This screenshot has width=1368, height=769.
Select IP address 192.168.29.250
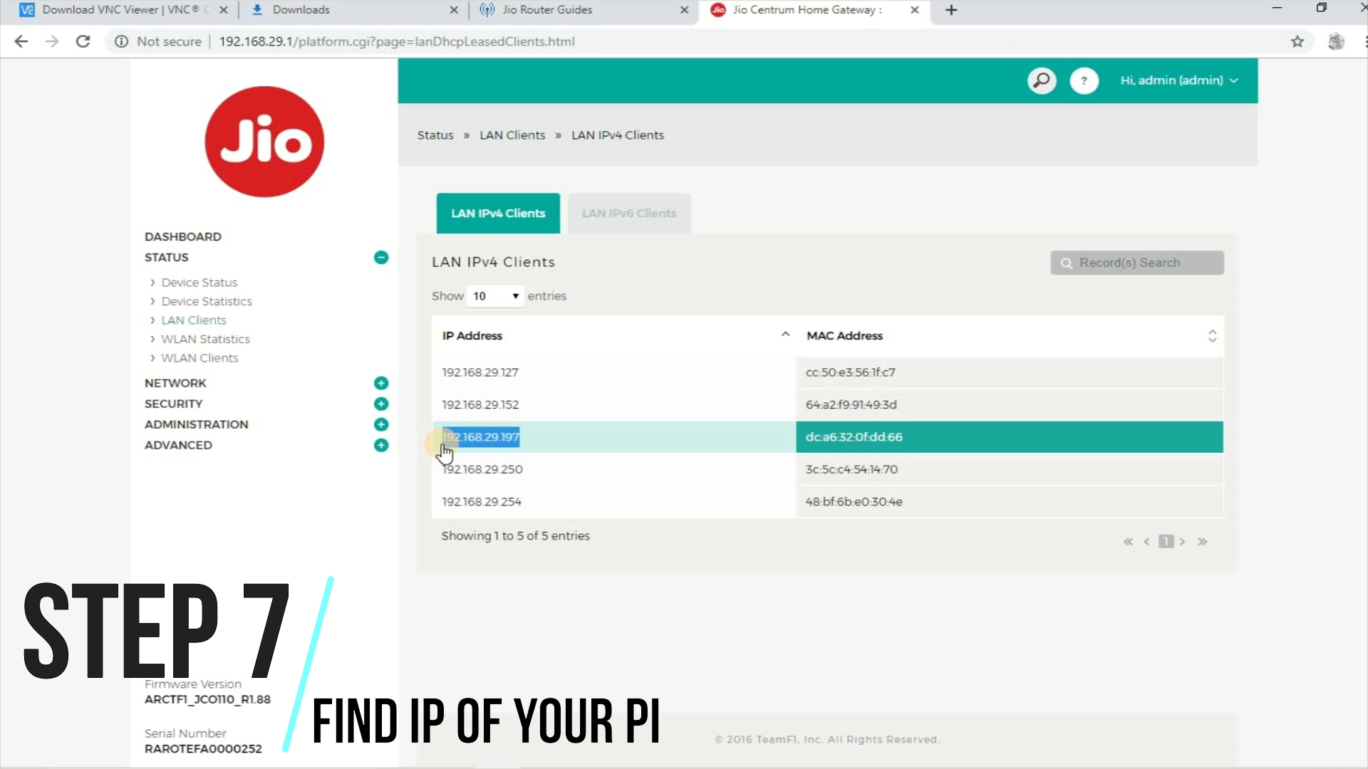[x=482, y=469]
